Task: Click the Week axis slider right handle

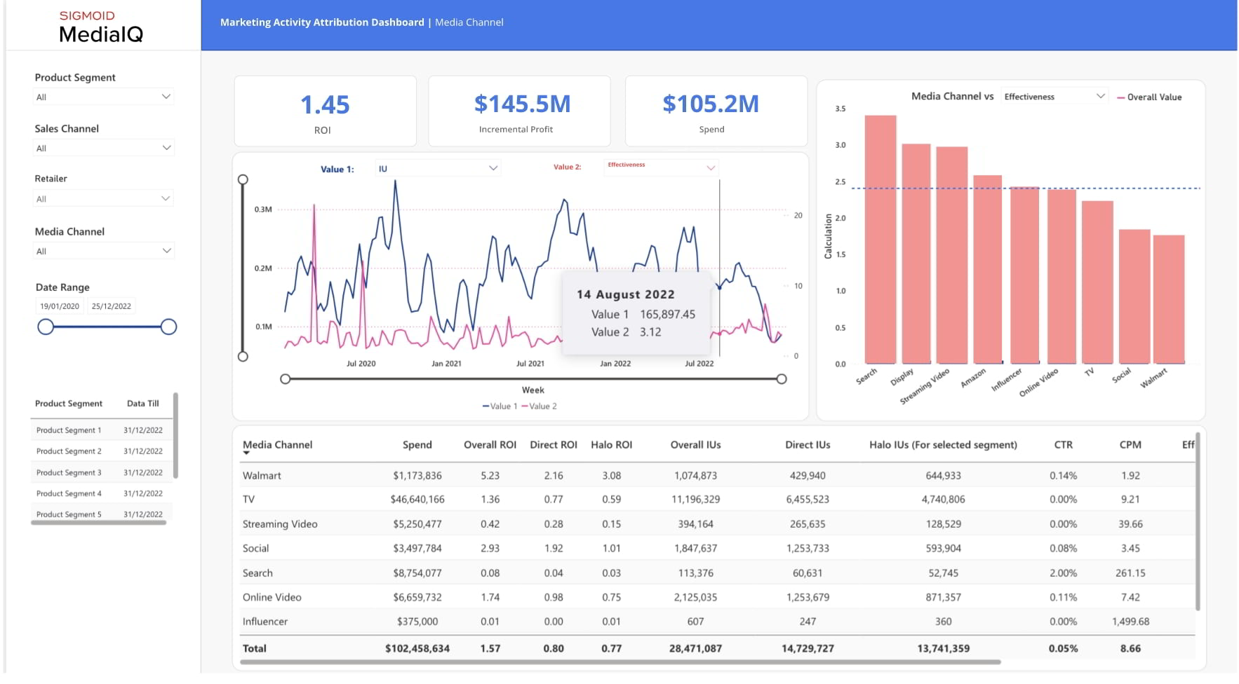Action: [782, 379]
